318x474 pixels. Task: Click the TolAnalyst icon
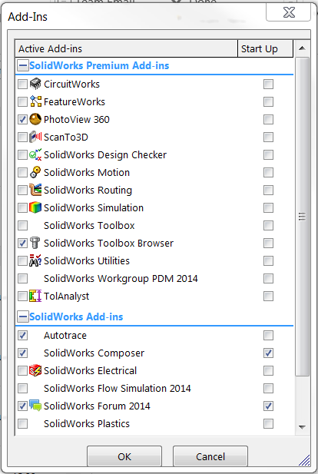pos(35,296)
